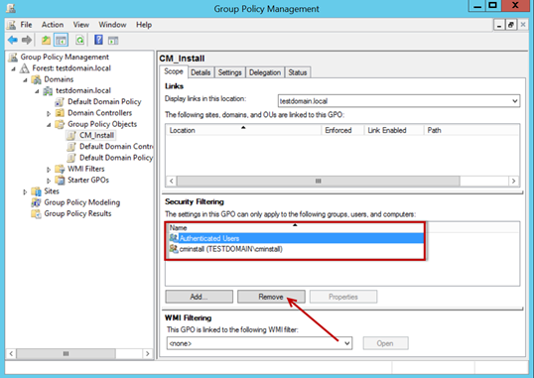The image size is (534, 378).
Task: Click the WMI Filters folder icon
Action: pyautogui.click(x=60, y=169)
